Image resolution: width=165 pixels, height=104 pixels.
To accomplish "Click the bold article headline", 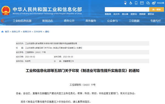I will 82,71.
